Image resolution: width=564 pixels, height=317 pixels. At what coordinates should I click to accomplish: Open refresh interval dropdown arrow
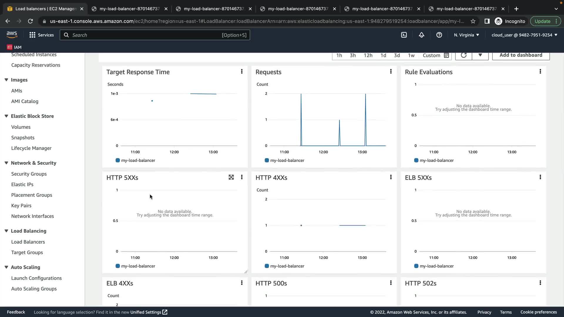[x=480, y=55]
